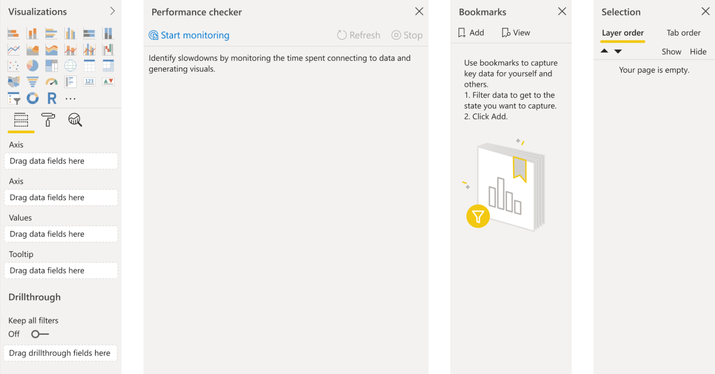
Task: Select the scatter chart visual
Action: click(x=14, y=66)
